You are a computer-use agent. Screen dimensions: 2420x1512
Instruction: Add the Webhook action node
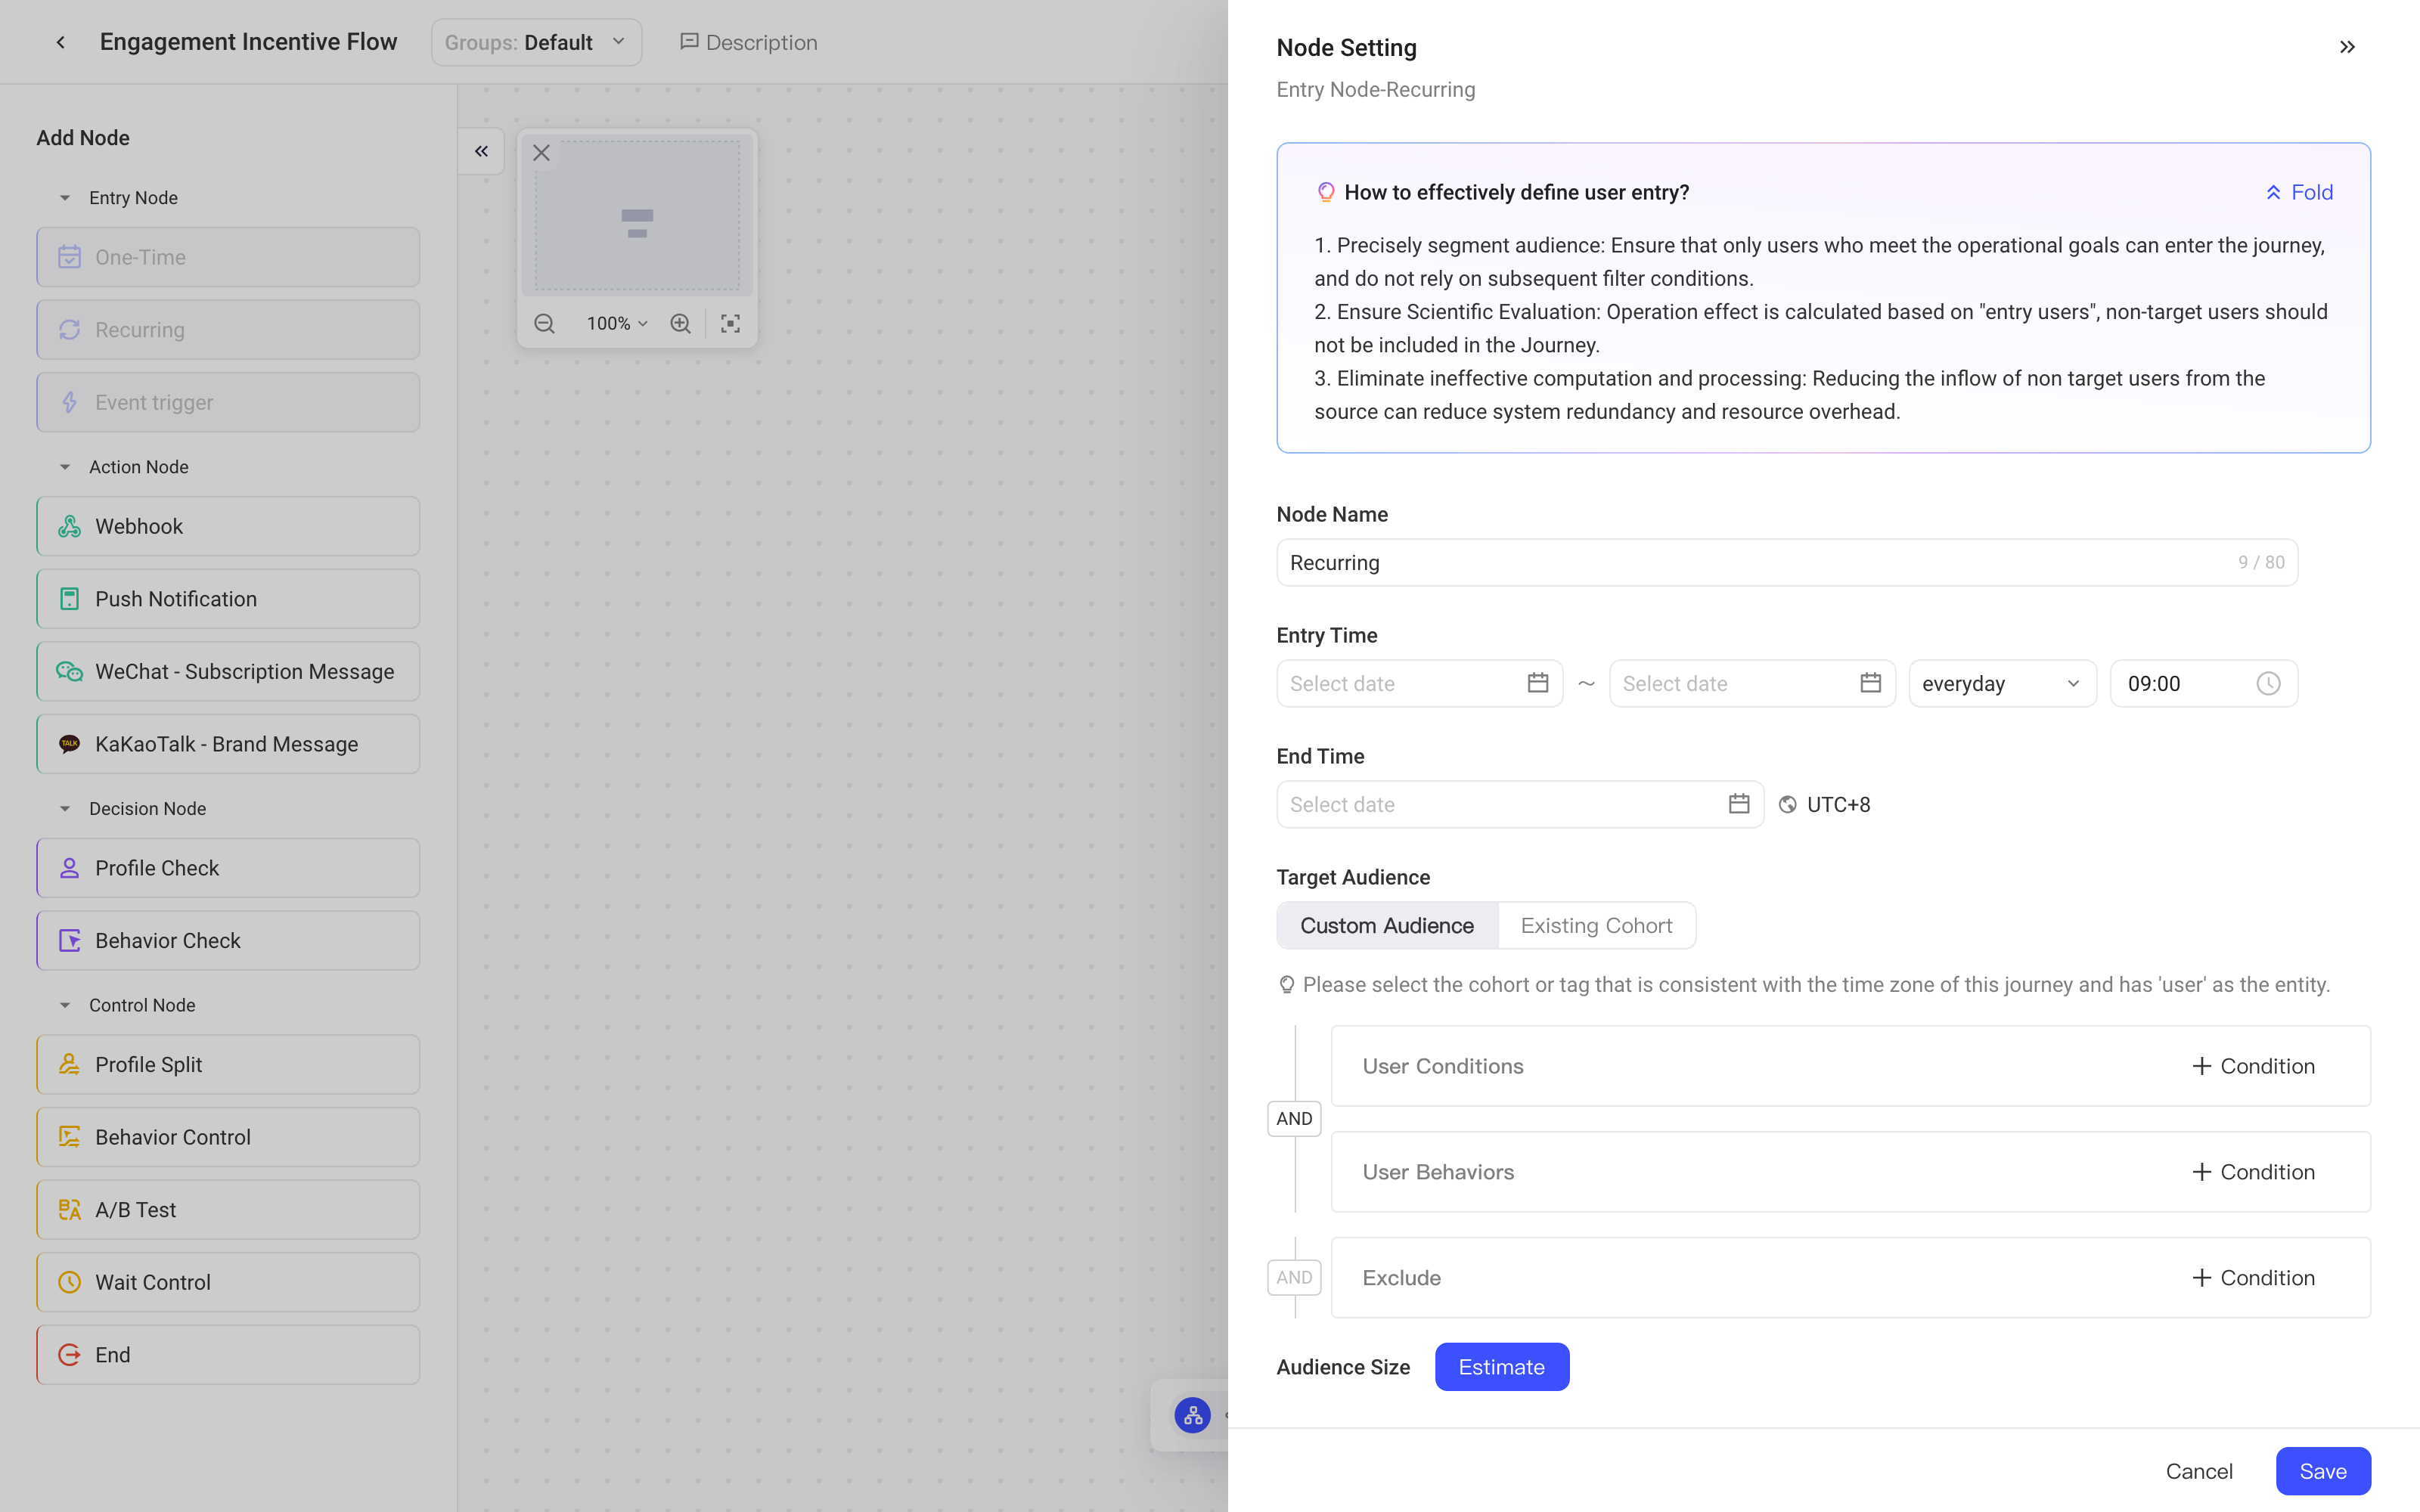tap(228, 526)
